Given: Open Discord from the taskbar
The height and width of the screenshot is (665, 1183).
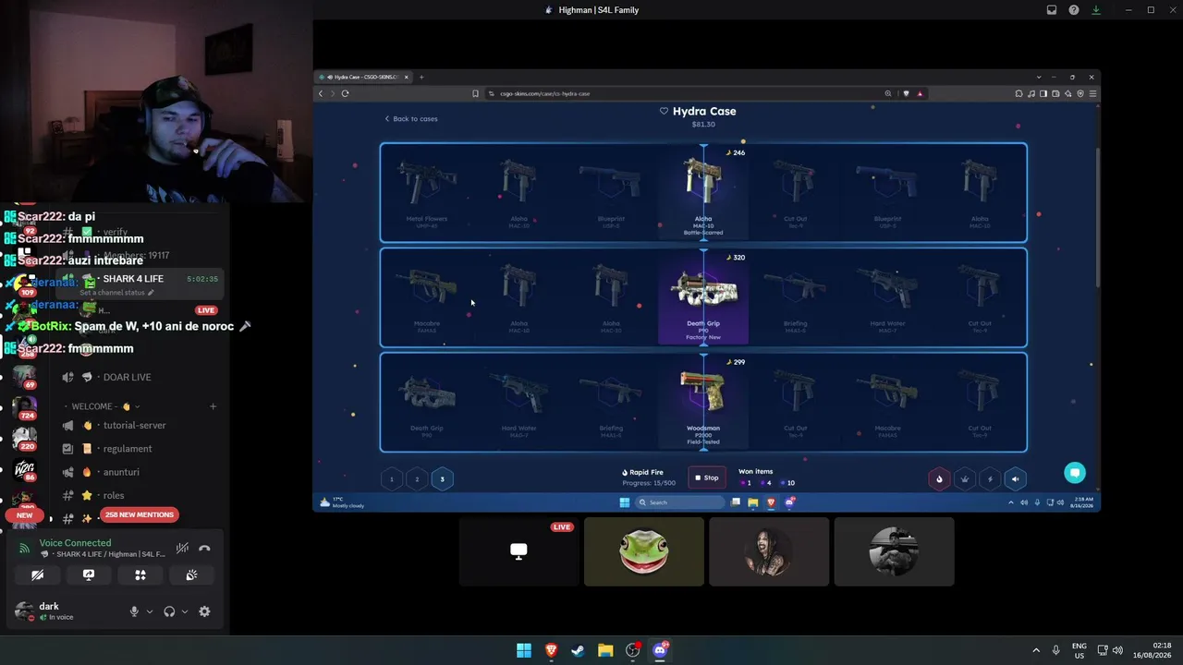Looking at the screenshot, I should [x=660, y=650].
